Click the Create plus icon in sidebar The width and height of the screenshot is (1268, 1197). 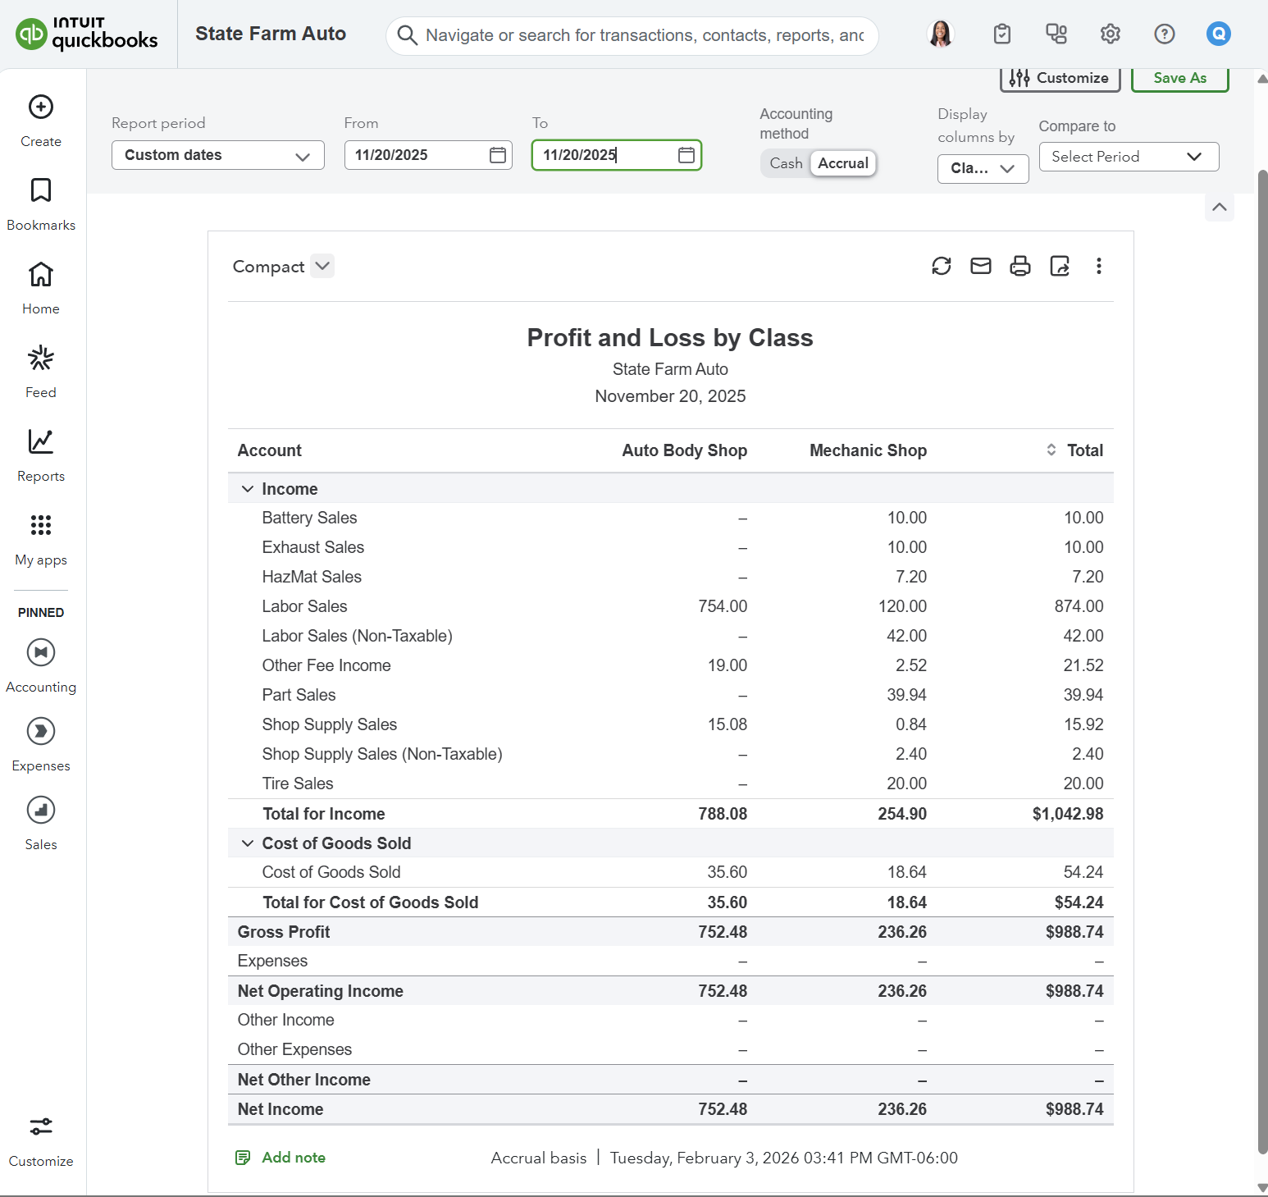(41, 107)
